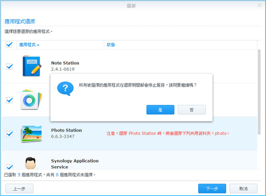Cancel restore with 取消 button
This screenshot has height=196, width=266.
(243, 188)
